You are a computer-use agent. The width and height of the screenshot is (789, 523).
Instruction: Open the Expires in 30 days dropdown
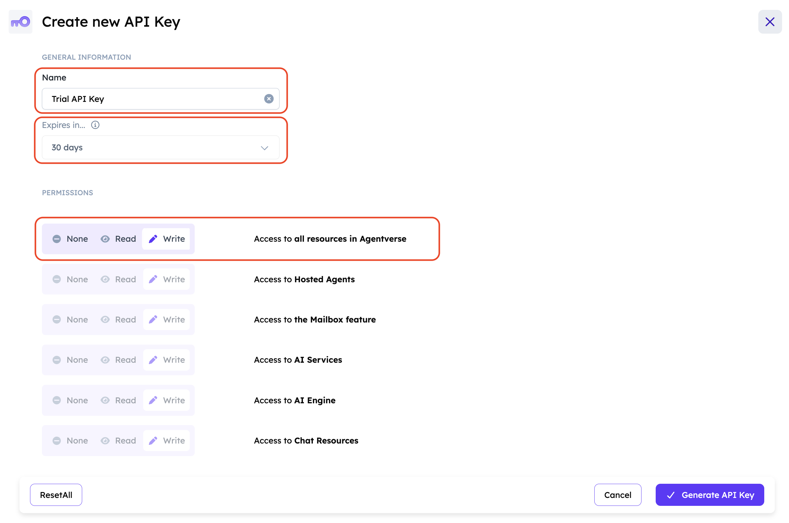click(160, 147)
